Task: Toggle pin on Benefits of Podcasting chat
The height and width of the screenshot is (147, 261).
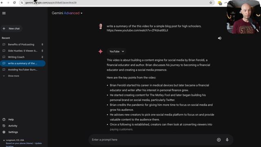Action: pyautogui.click(x=42, y=45)
